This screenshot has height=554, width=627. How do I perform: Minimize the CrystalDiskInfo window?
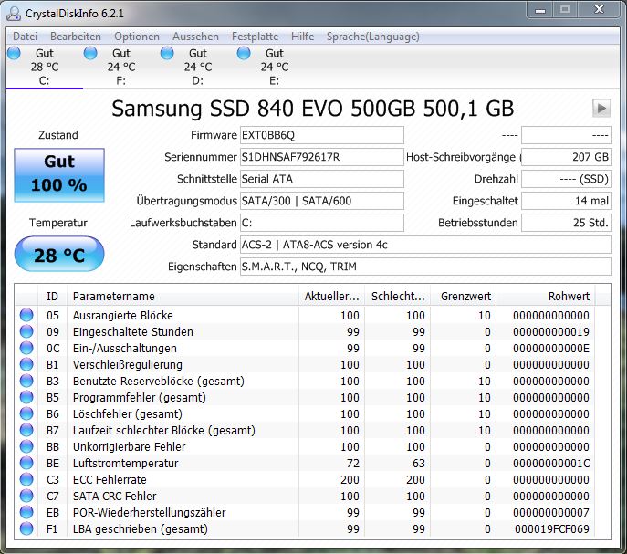click(539, 10)
